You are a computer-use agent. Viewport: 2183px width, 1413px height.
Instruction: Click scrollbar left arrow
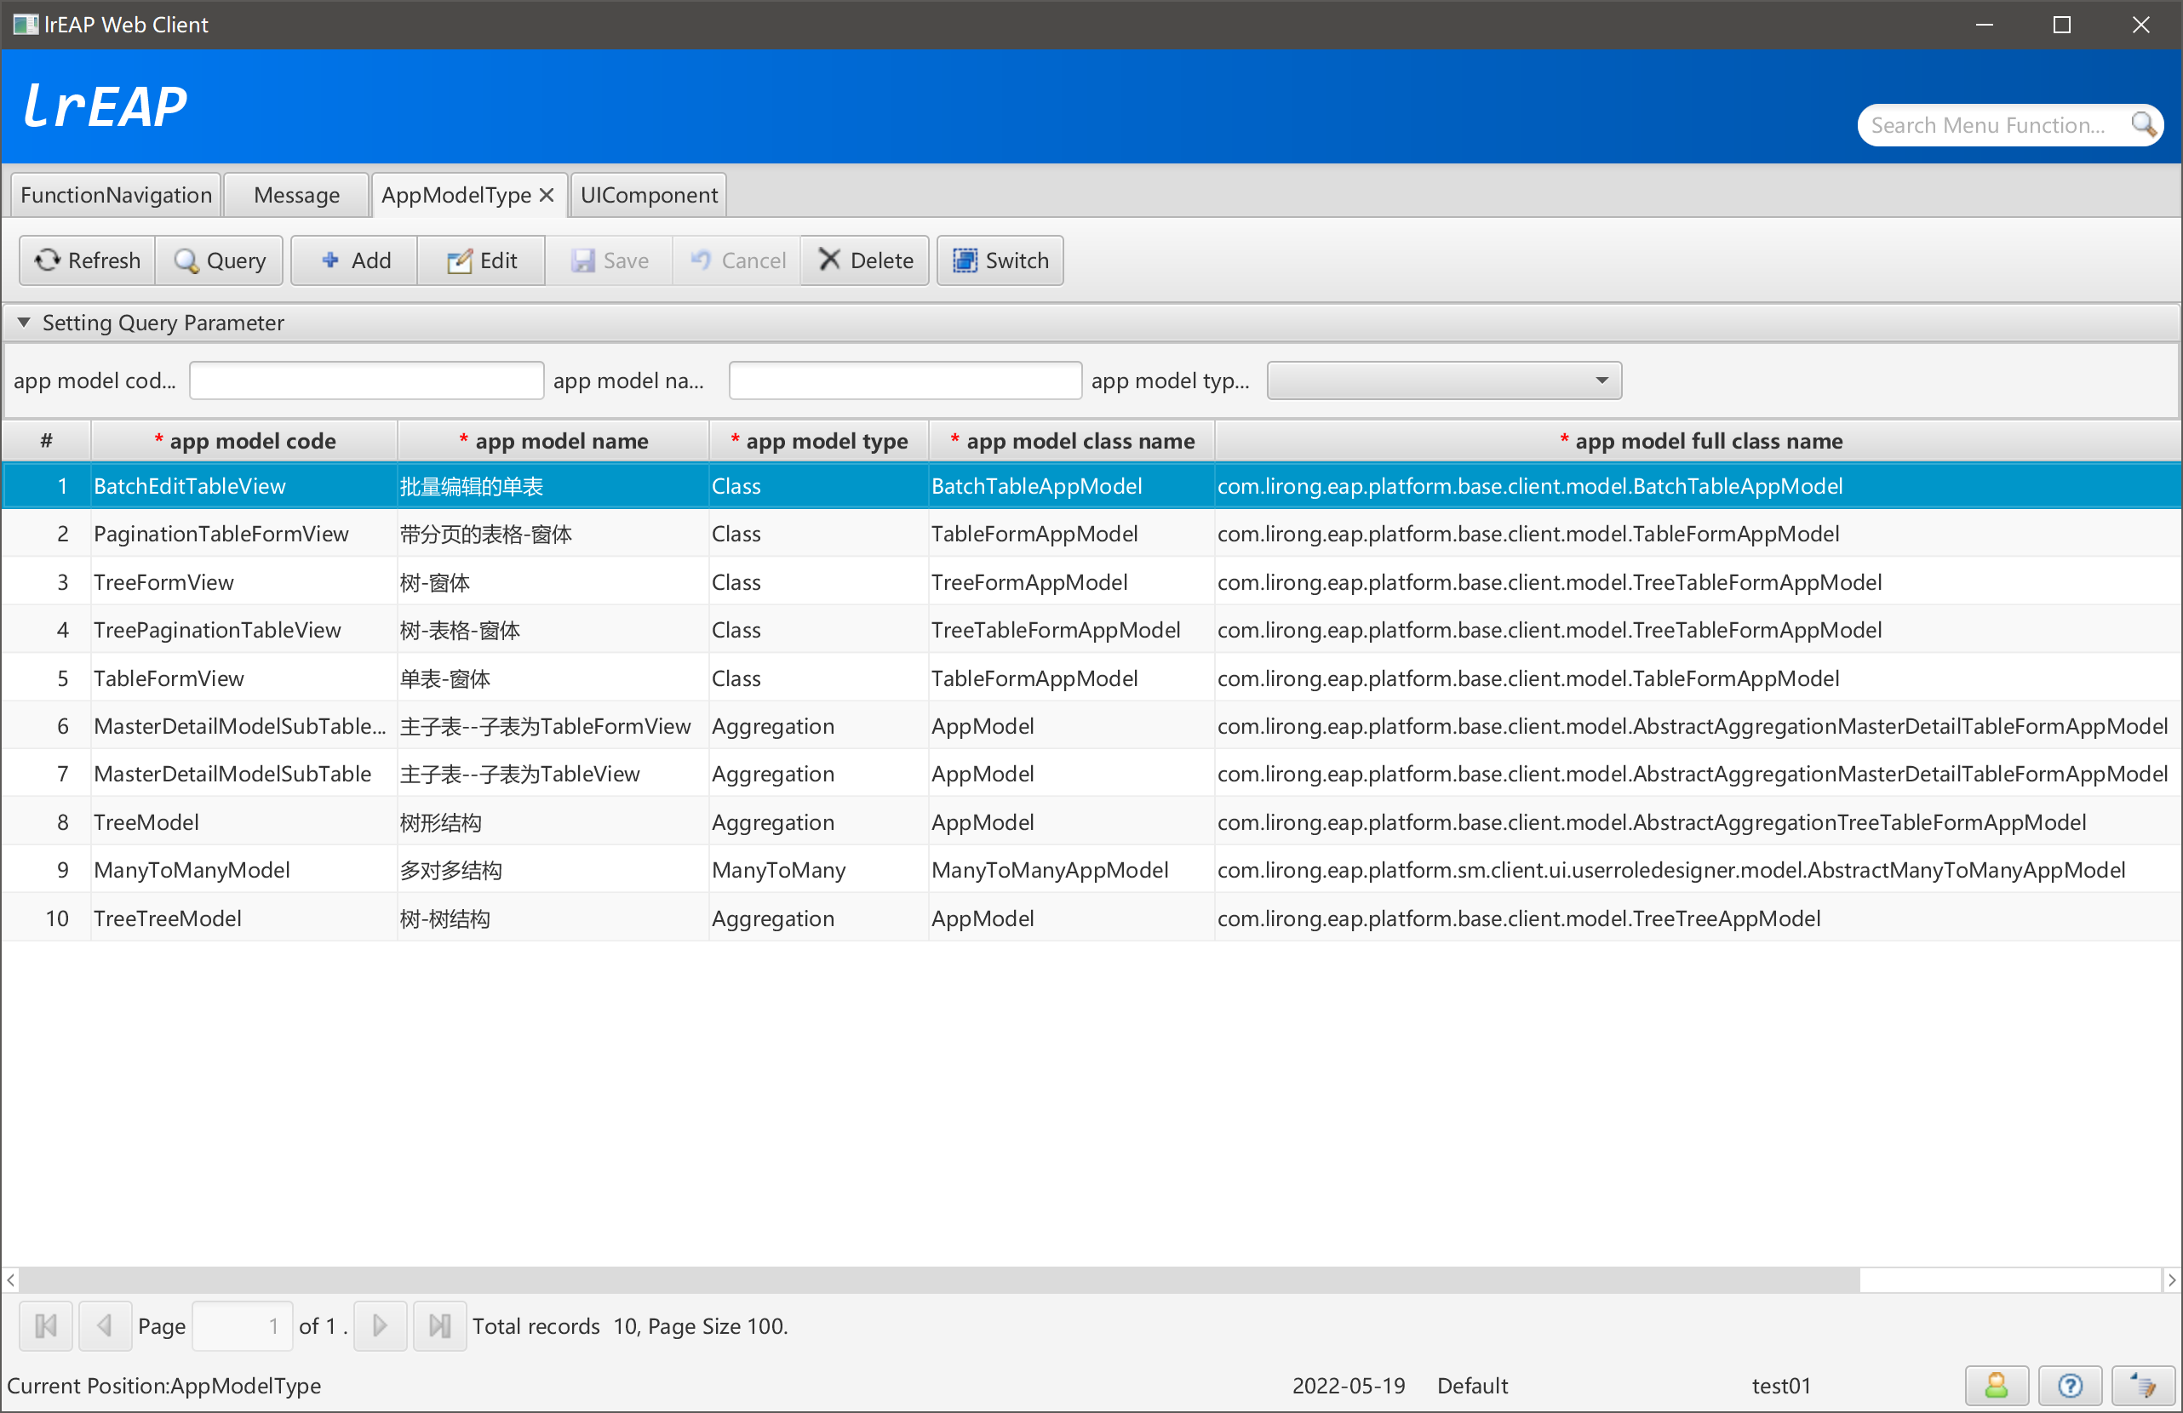coord(11,1279)
